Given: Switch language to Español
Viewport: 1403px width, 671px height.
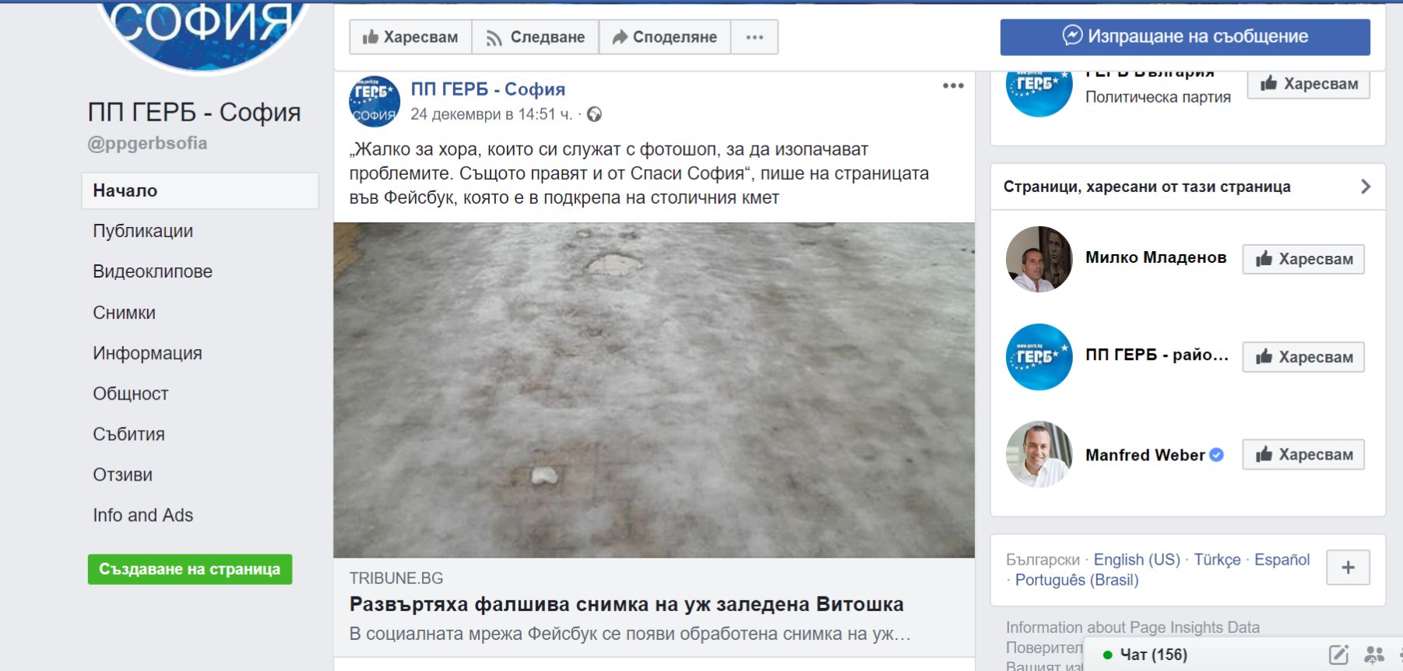Looking at the screenshot, I should pos(1282,560).
